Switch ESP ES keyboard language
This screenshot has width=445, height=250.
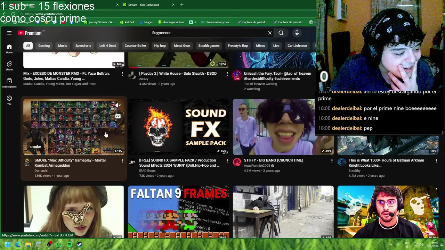pyautogui.click(x=407, y=244)
